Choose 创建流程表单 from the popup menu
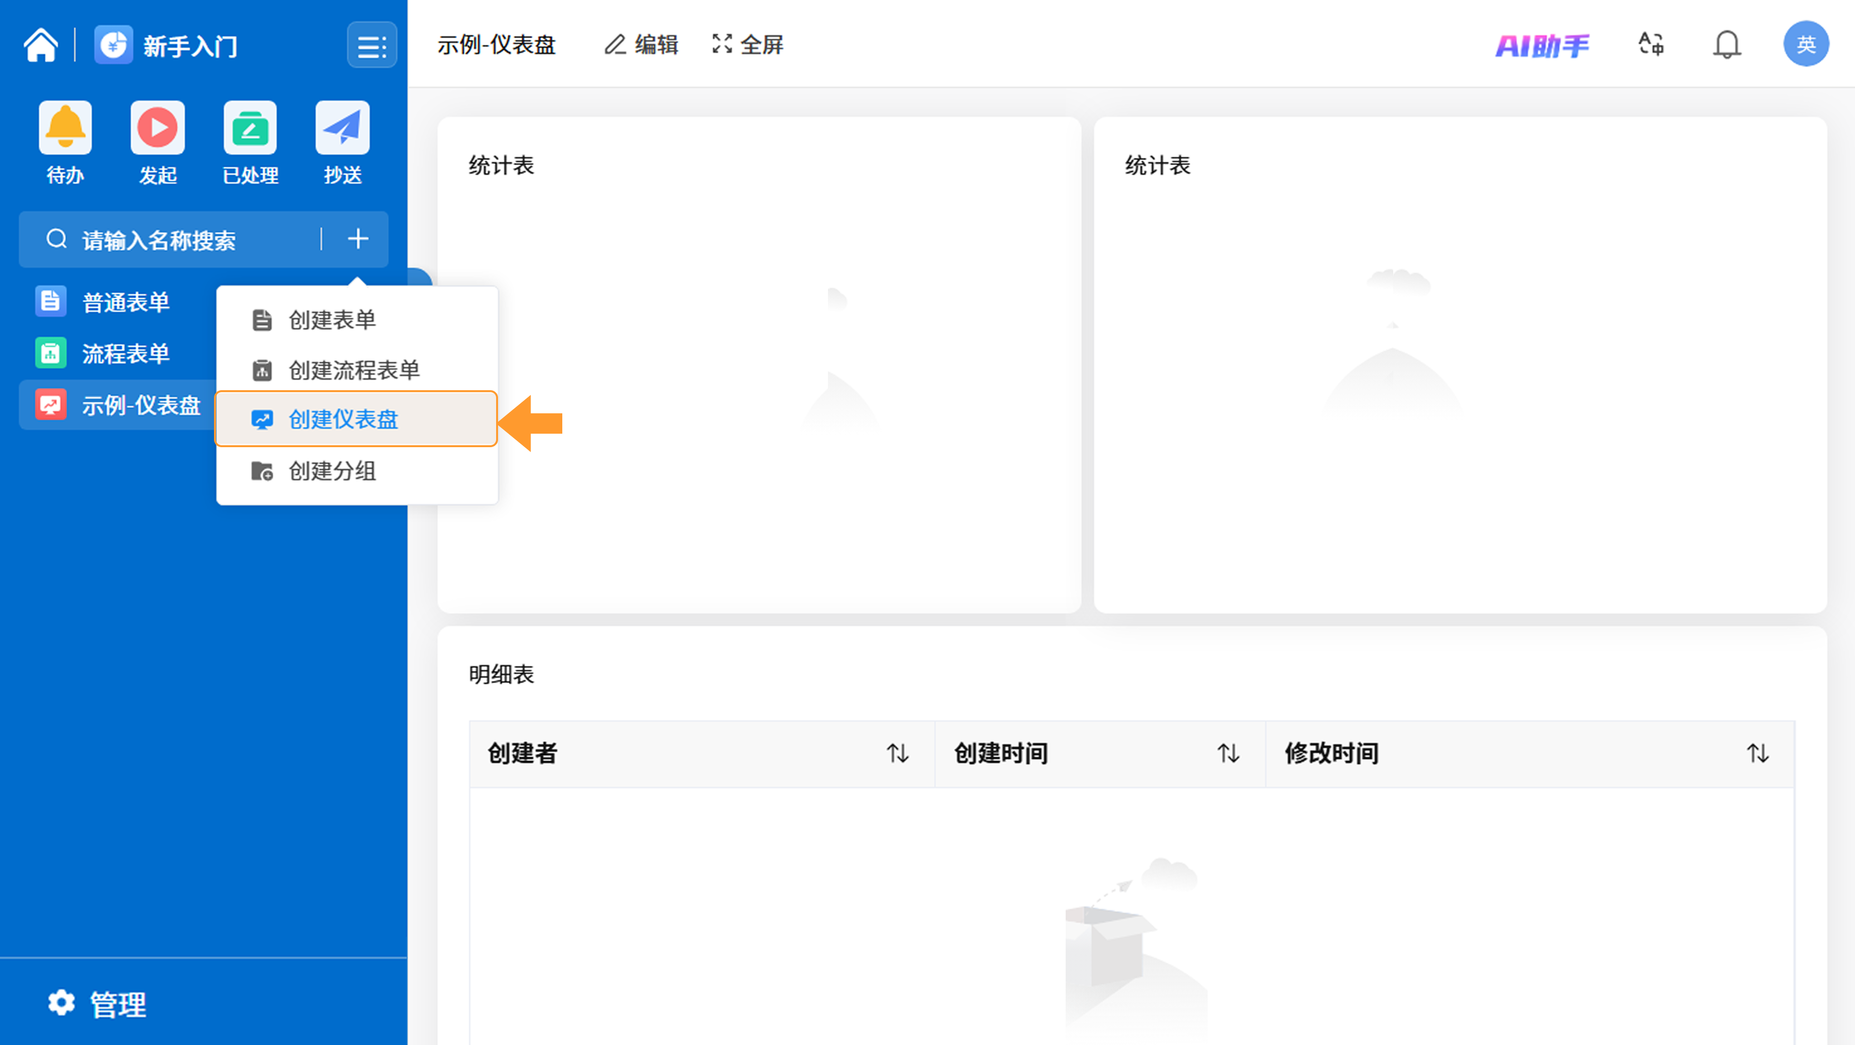 [x=357, y=370]
